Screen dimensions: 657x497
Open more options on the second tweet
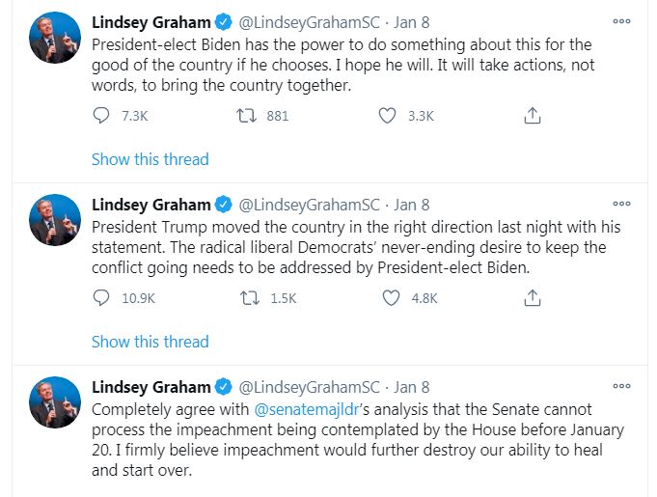(x=621, y=204)
